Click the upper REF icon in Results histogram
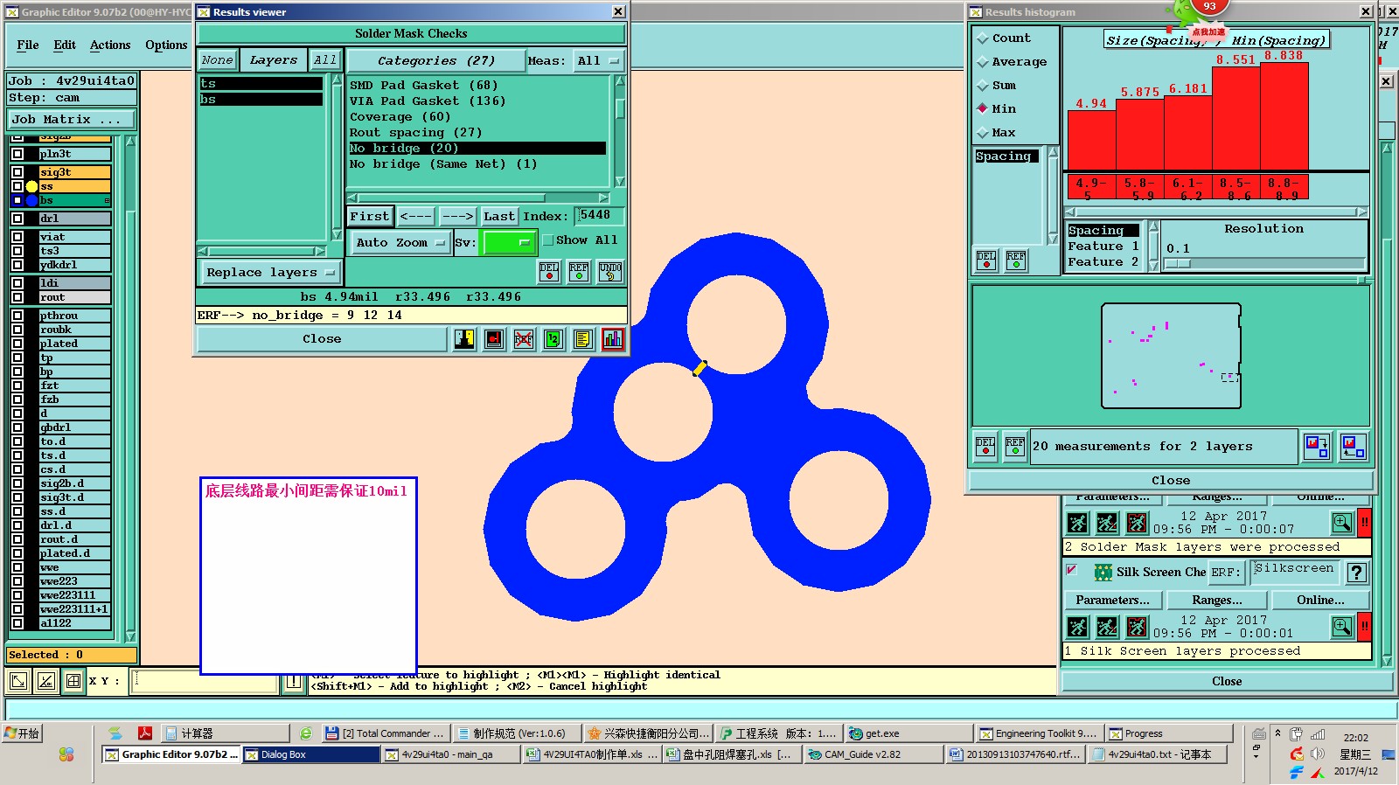 (1016, 261)
